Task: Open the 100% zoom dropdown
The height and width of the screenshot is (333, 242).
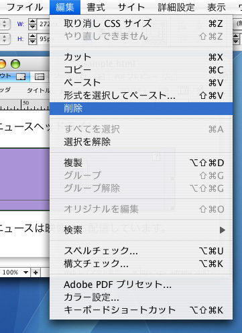Action: click(15, 272)
